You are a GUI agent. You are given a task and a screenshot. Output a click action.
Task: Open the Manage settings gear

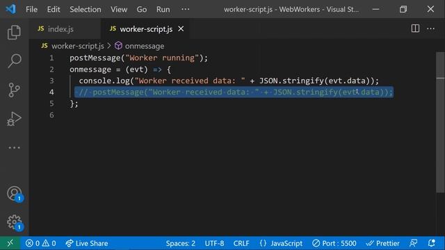click(x=15, y=222)
